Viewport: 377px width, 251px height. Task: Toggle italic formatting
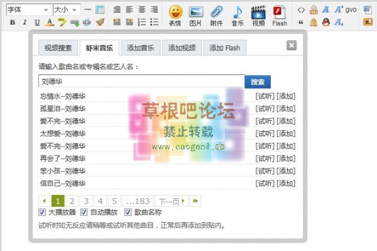tap(25, 23)
